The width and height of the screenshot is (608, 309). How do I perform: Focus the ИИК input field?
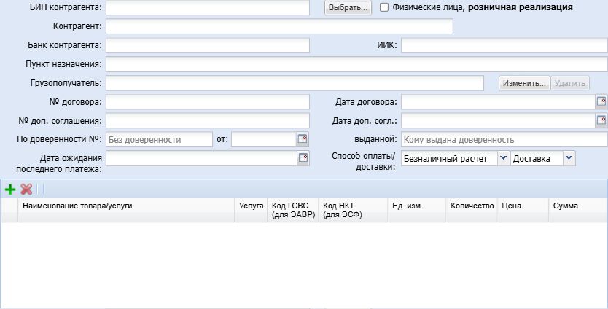click(504, 45)
